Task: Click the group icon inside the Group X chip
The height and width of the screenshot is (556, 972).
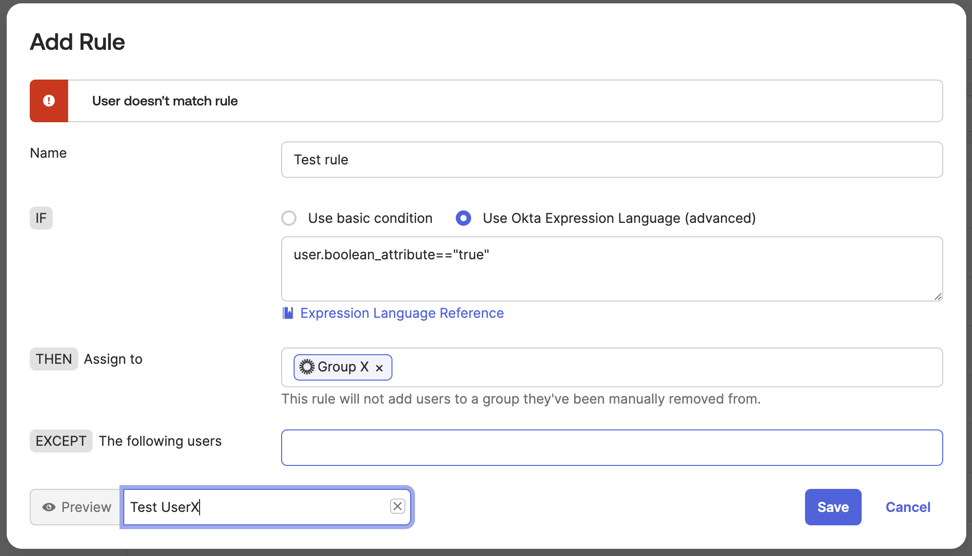Action: coord(307,367)
